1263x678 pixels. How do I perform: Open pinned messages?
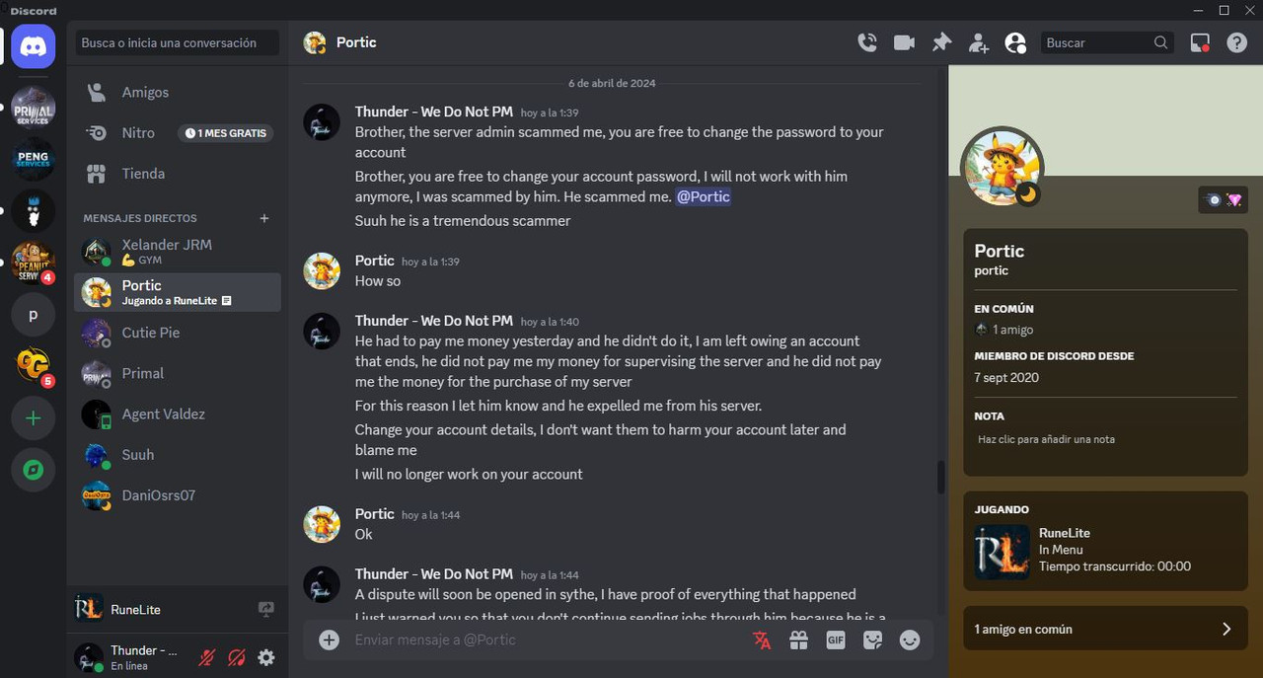[941, 42]
